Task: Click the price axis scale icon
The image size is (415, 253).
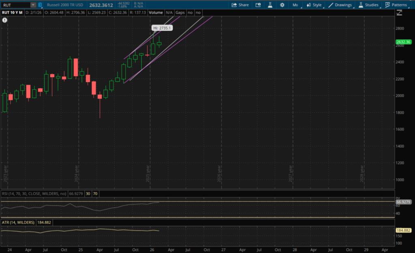Action: pyautogui.click(x=400, y=13)
